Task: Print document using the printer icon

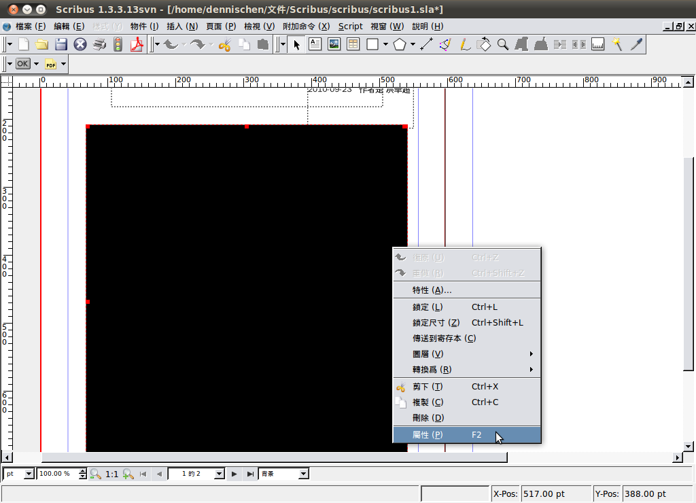Action: click(x=99, y=44)
